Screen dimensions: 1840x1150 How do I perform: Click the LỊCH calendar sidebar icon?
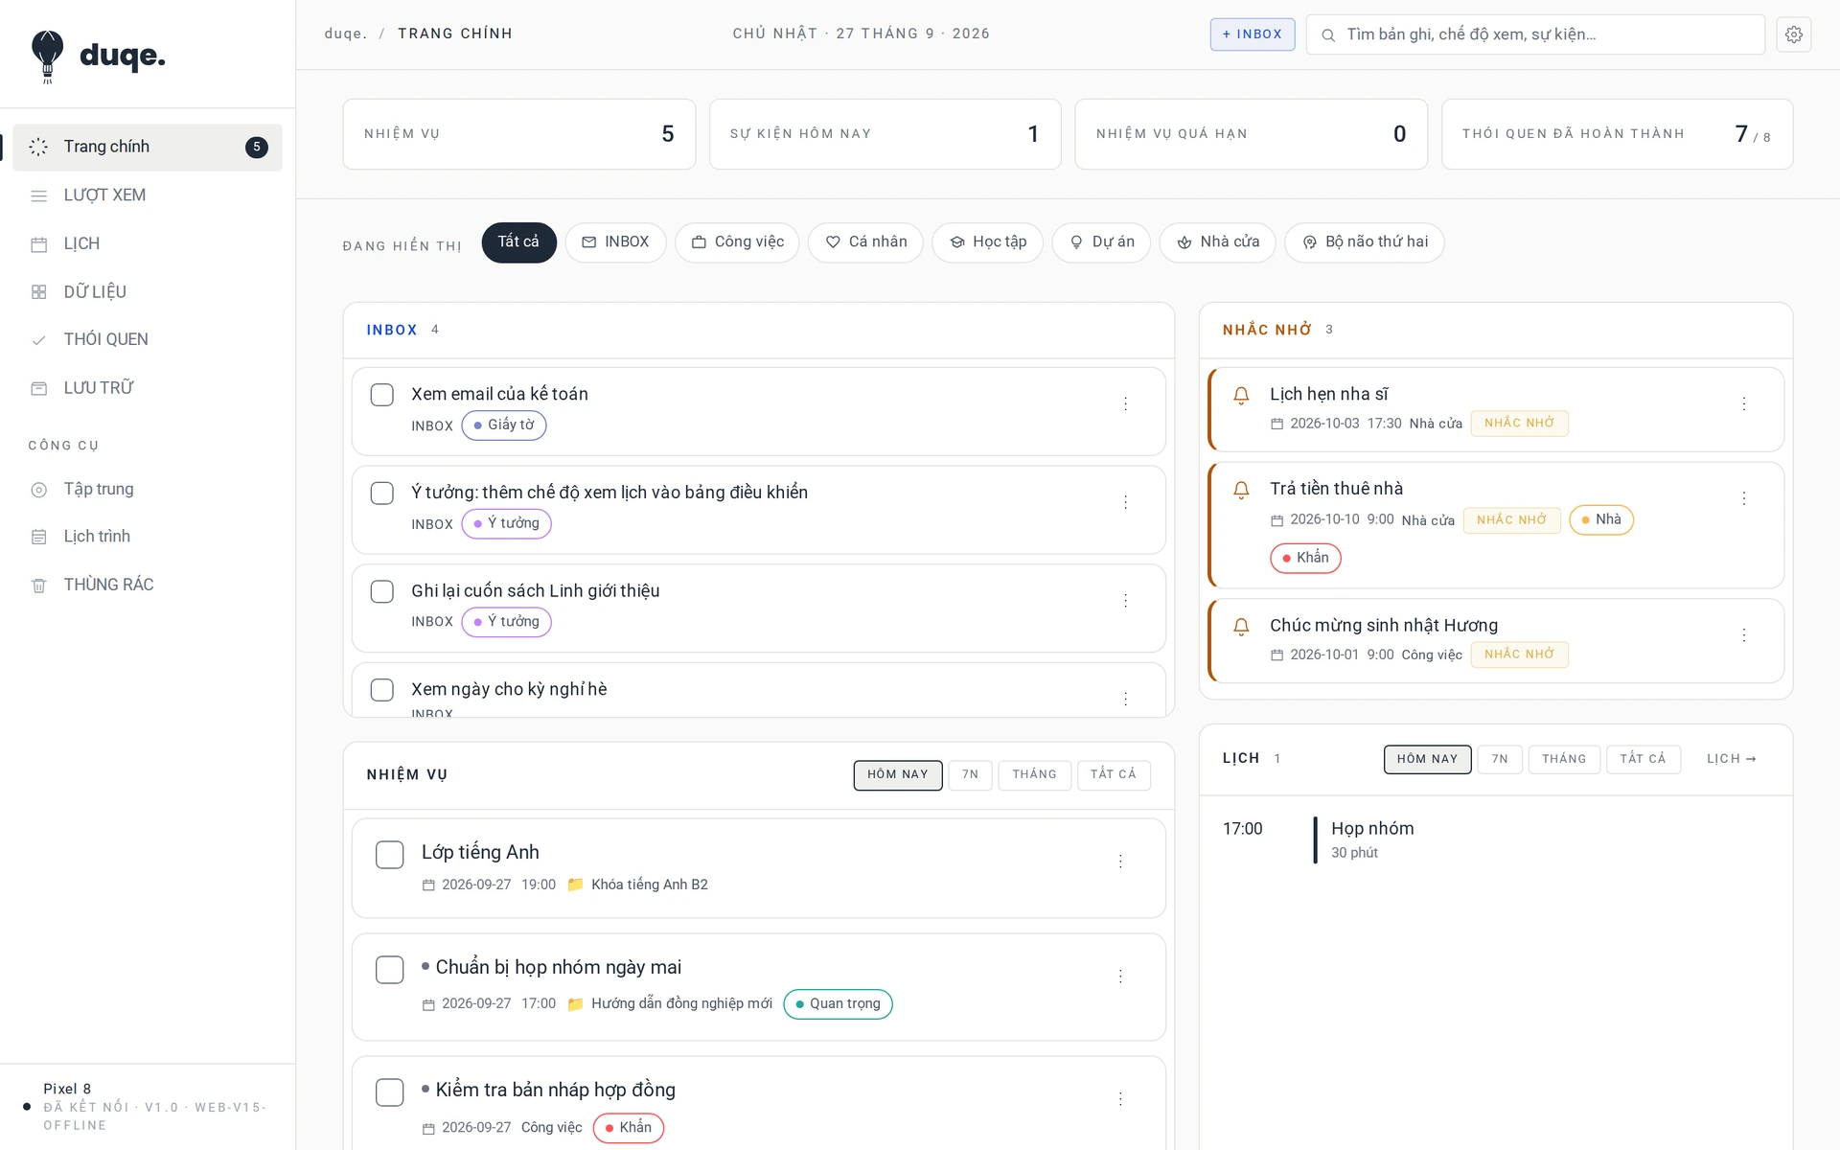38,244
